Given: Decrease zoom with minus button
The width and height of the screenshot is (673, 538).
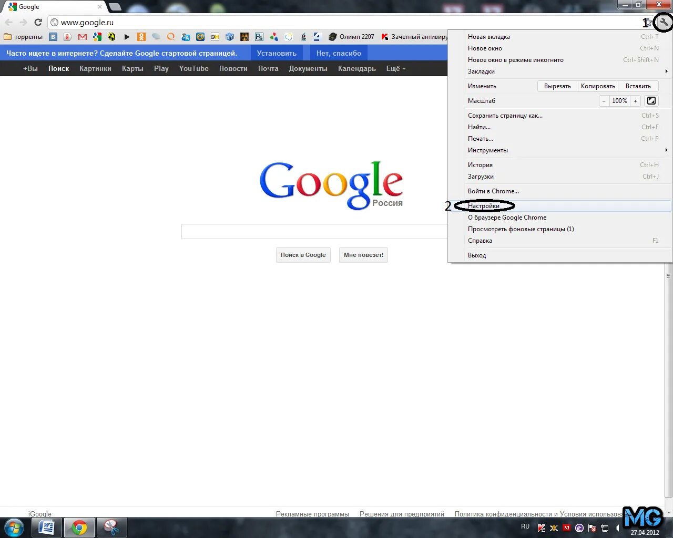Looking at the screenshot, I should tap(604, 101).
